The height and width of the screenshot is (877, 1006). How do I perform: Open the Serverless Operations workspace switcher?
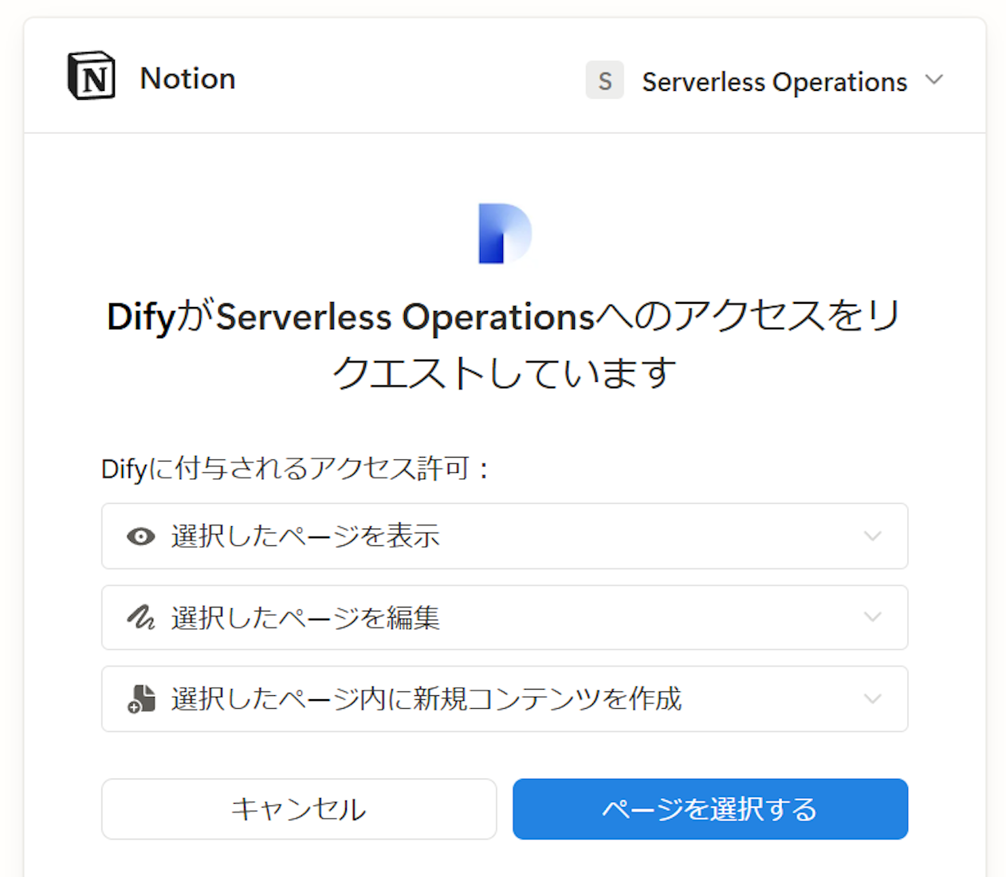[x=935, y=81]
